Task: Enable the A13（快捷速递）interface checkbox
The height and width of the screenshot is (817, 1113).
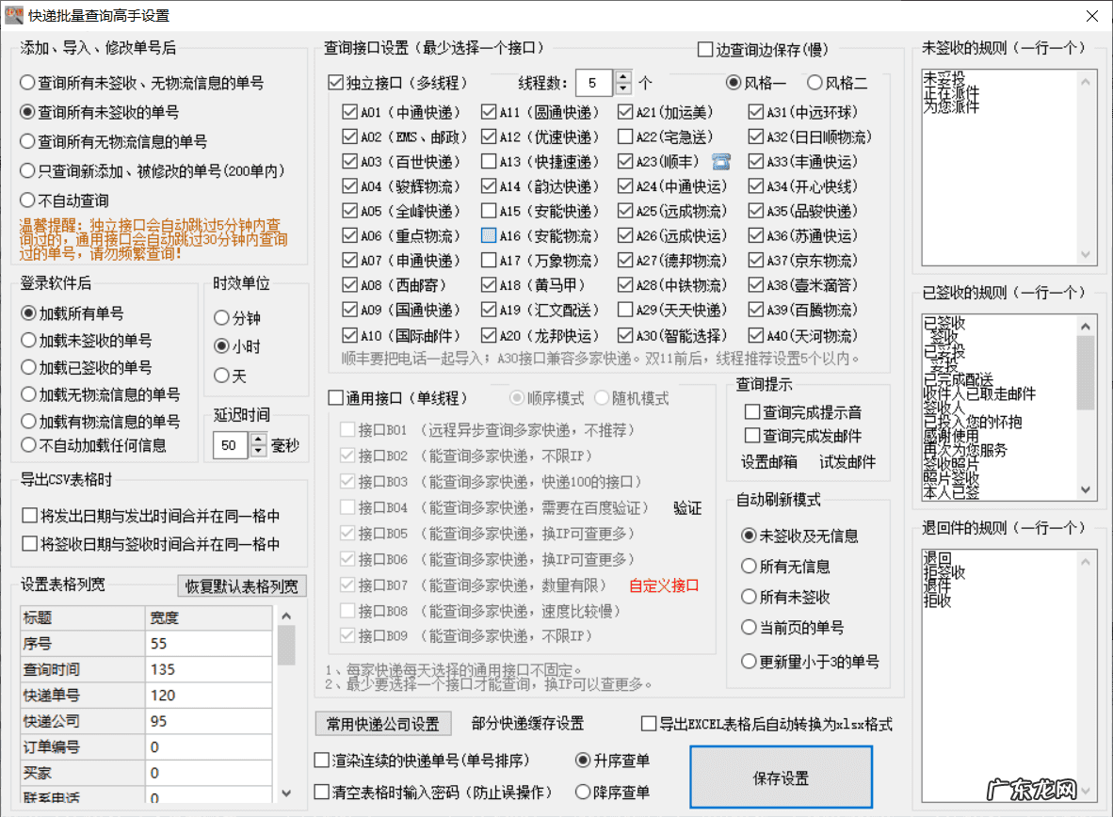Action: click(x=489, y=160)
